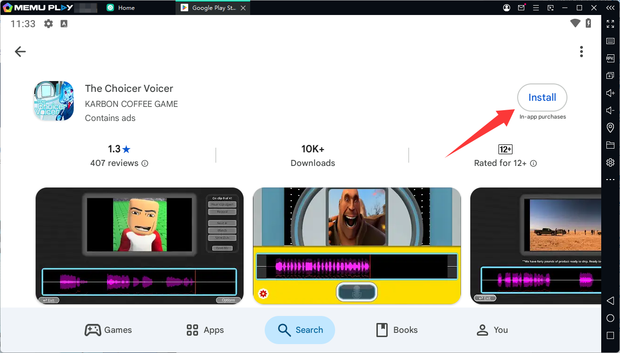Image resolution: width=620 pixels, height=353 pixels.
Task: View third screenshot with desert scene
Action: coord(536,246)
